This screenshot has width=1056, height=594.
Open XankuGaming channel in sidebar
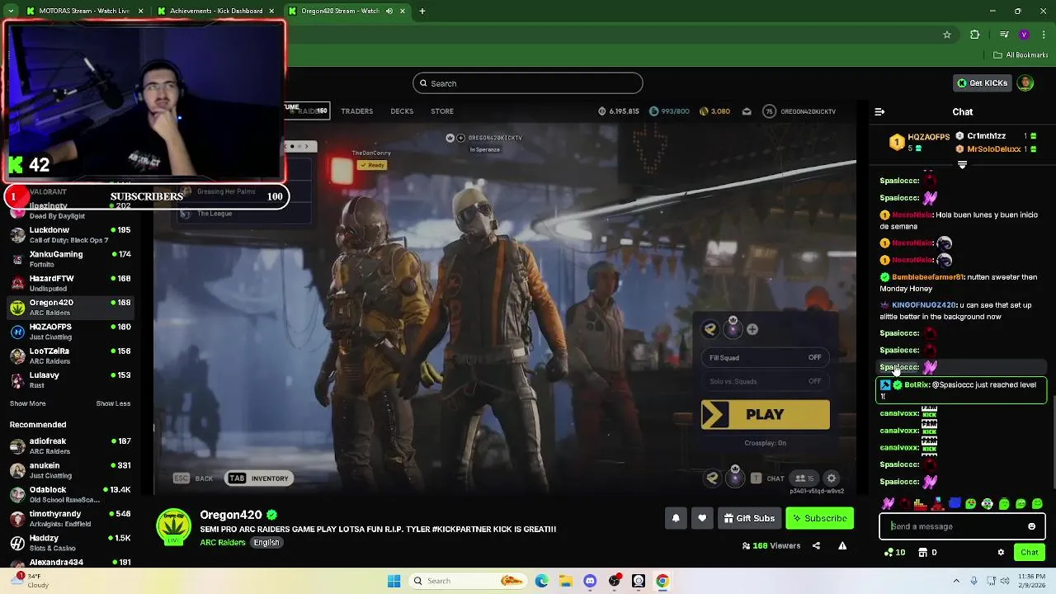(x=70, y=258)
